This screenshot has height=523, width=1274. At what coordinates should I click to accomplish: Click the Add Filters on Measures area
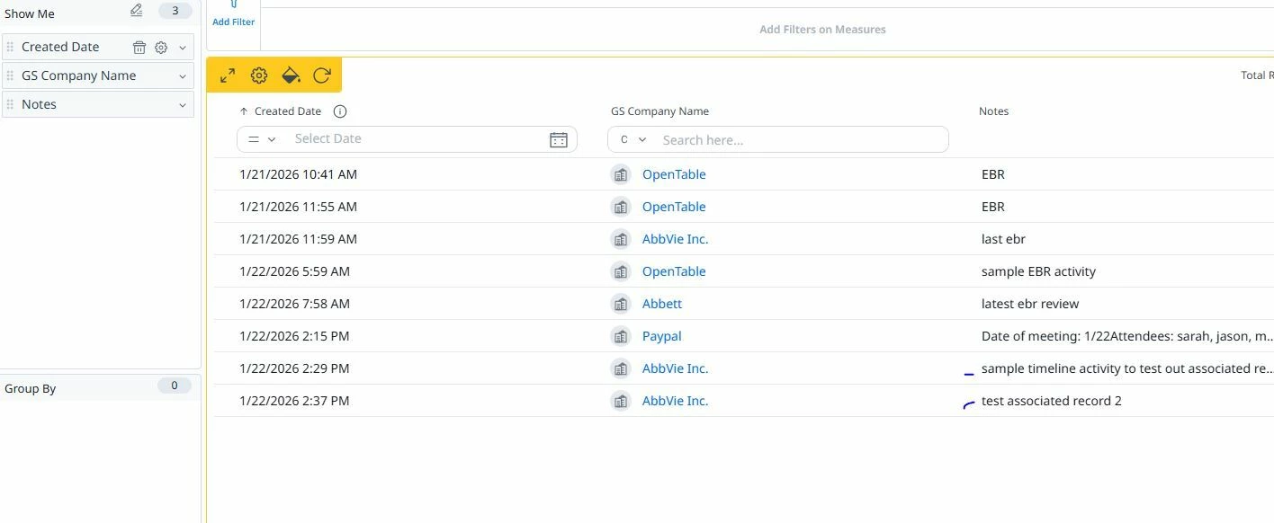822,30
